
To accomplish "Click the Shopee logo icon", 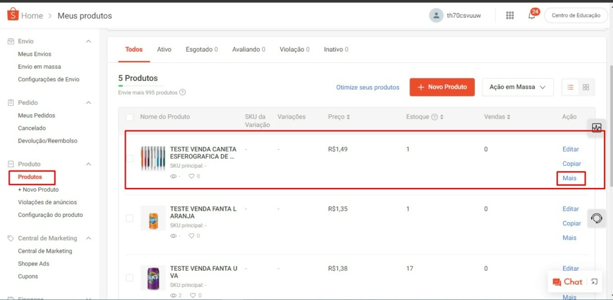I will point(13,15).
